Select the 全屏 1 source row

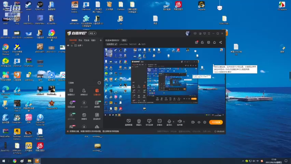84,45
